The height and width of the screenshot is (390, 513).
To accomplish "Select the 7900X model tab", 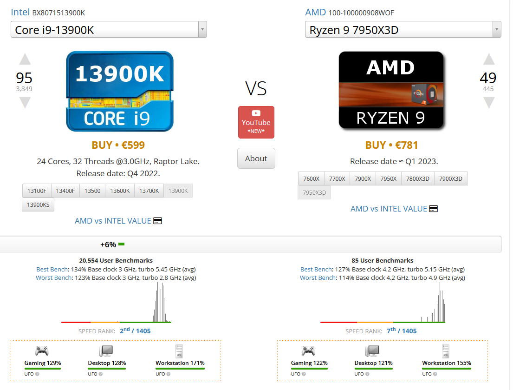I will click(363, 179).
